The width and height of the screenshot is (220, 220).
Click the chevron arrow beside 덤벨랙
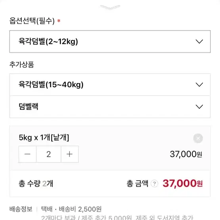(199, 107)
